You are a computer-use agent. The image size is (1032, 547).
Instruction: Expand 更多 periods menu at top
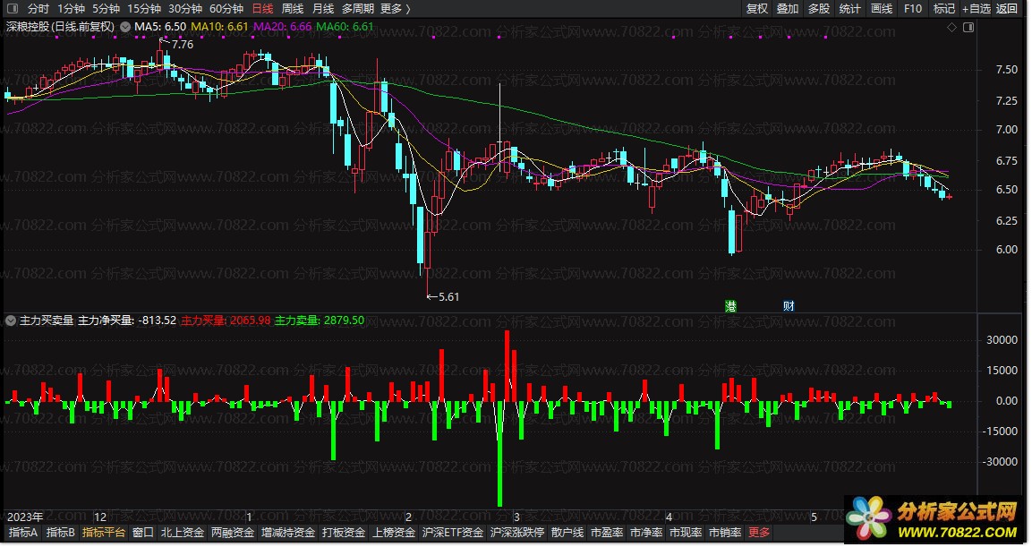point(395,9)
